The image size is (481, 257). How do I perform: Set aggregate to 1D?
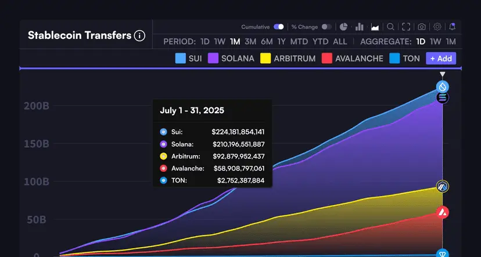coord(421,42)
